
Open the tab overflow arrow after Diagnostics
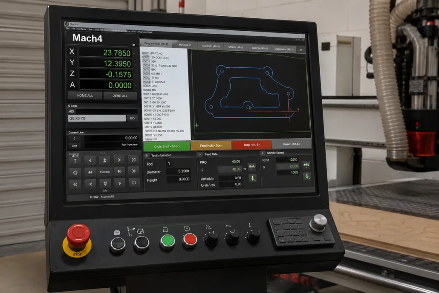(x=301, y=50)
